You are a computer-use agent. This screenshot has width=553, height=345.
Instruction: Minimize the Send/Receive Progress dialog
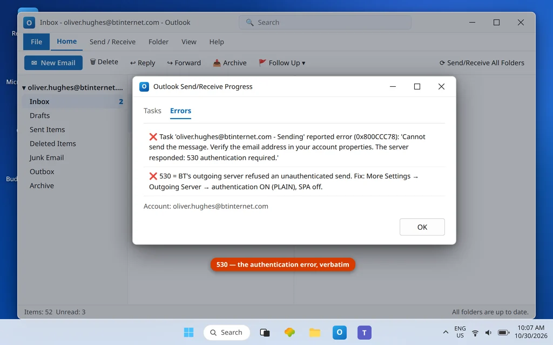click(x=393, y=87)
